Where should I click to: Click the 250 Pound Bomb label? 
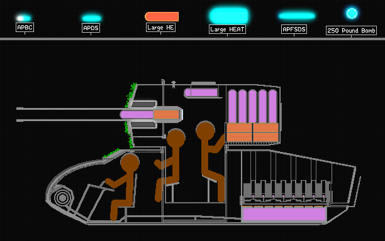point(351,31)
